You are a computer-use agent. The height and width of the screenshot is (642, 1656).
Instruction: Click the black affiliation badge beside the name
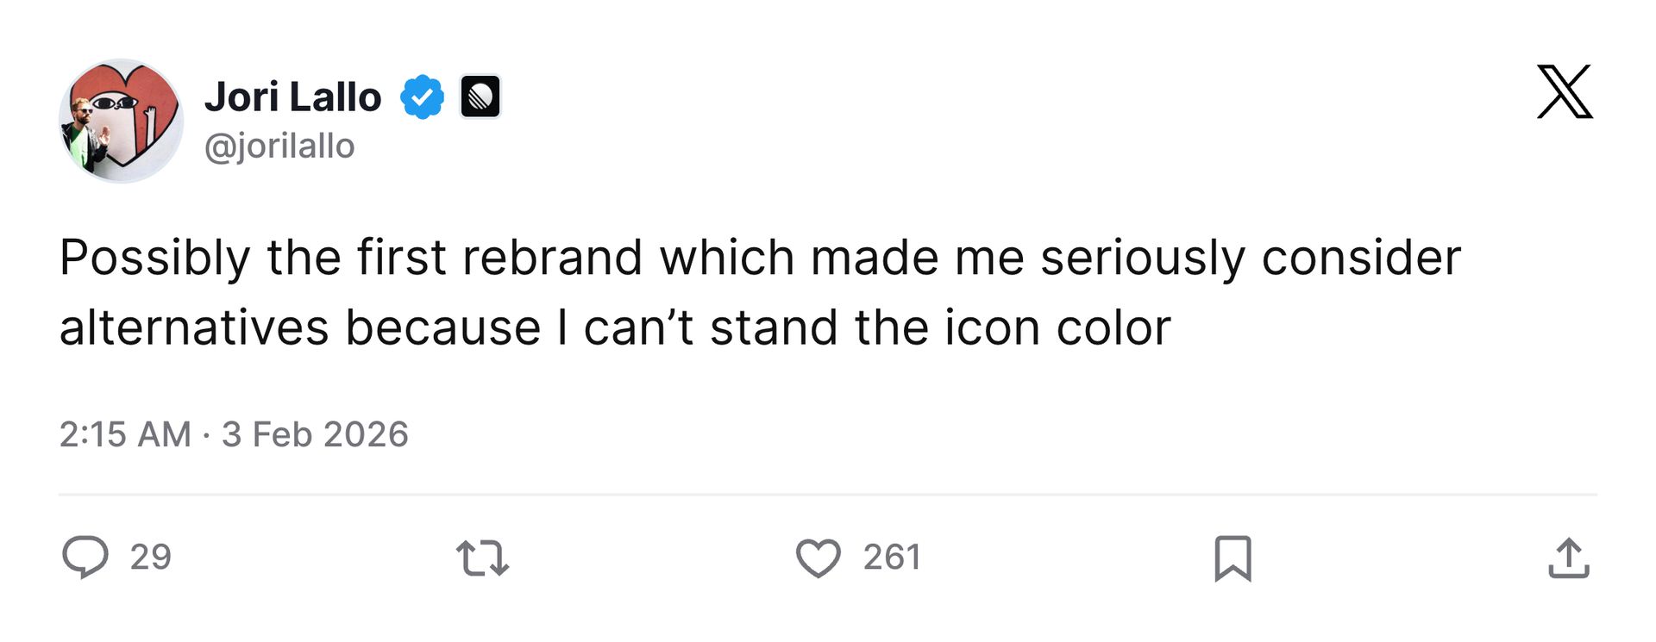click(480, 97)
